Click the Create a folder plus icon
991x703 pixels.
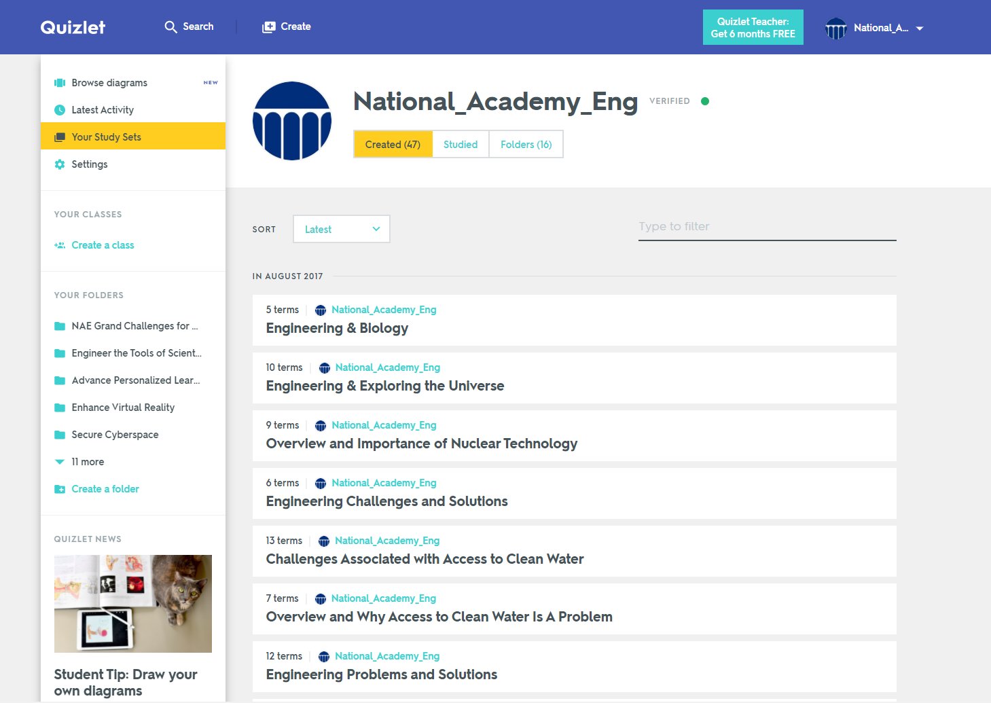click(60, 489)
